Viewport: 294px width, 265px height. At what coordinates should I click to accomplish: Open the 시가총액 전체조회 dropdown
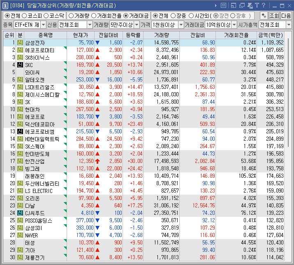289,25
